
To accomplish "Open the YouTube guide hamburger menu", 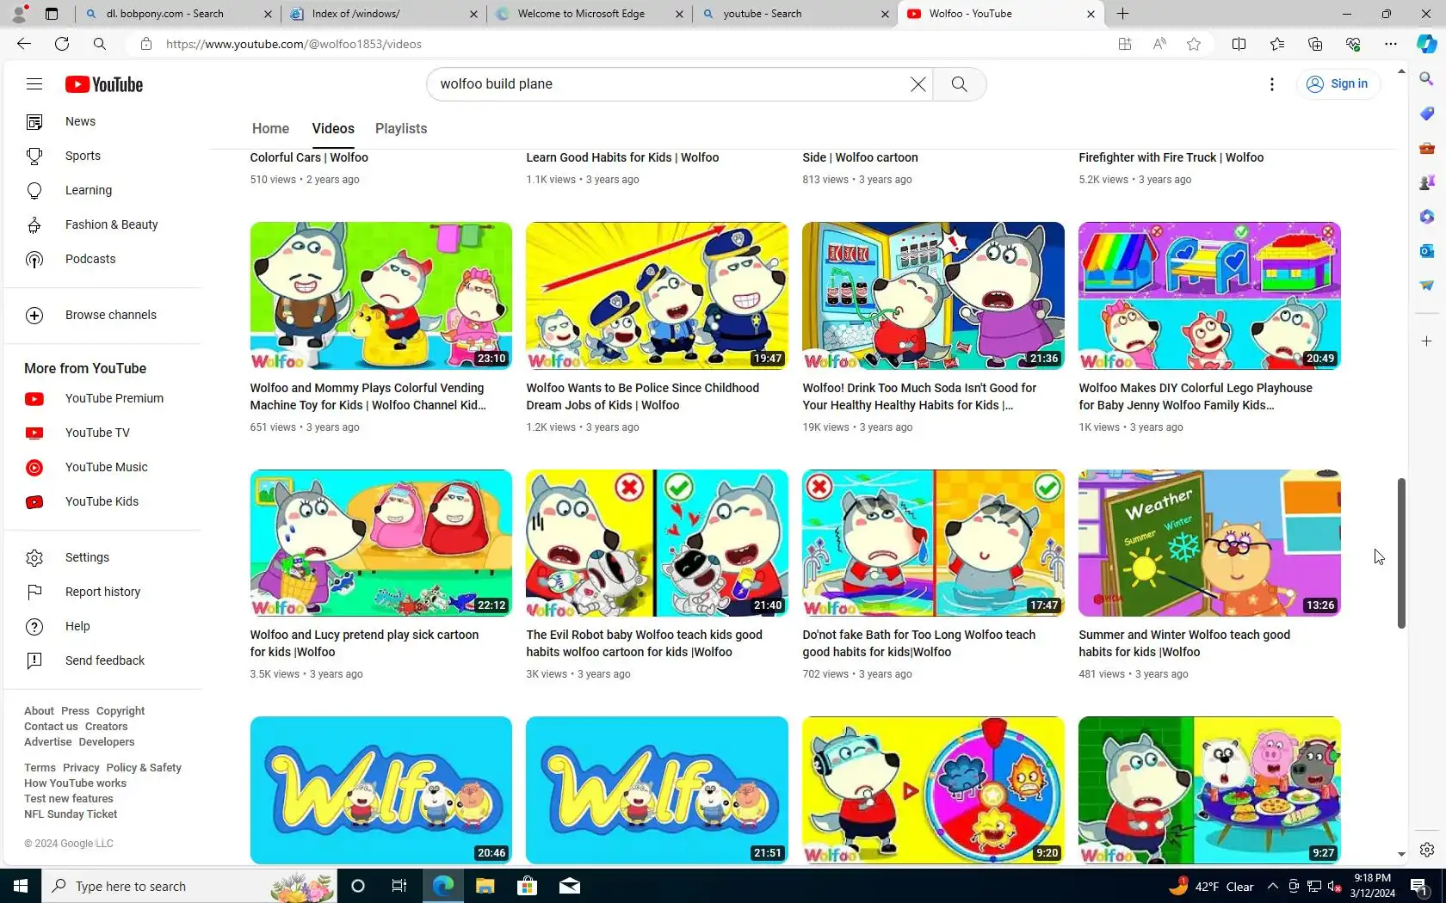I will click(34, 84).
